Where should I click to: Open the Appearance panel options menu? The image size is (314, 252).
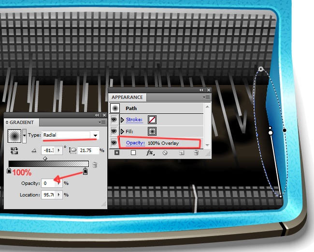point(207,97)
